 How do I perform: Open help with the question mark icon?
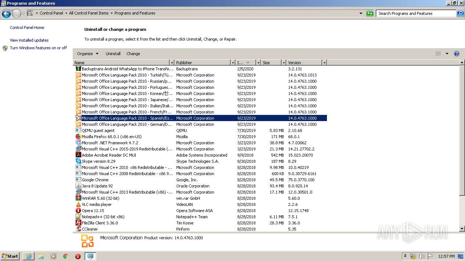pos(457,54)
